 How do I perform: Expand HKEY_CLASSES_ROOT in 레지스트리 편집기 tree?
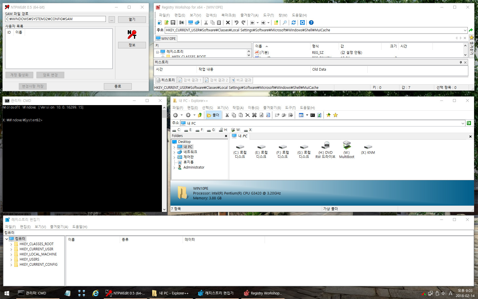click(11, 244)
